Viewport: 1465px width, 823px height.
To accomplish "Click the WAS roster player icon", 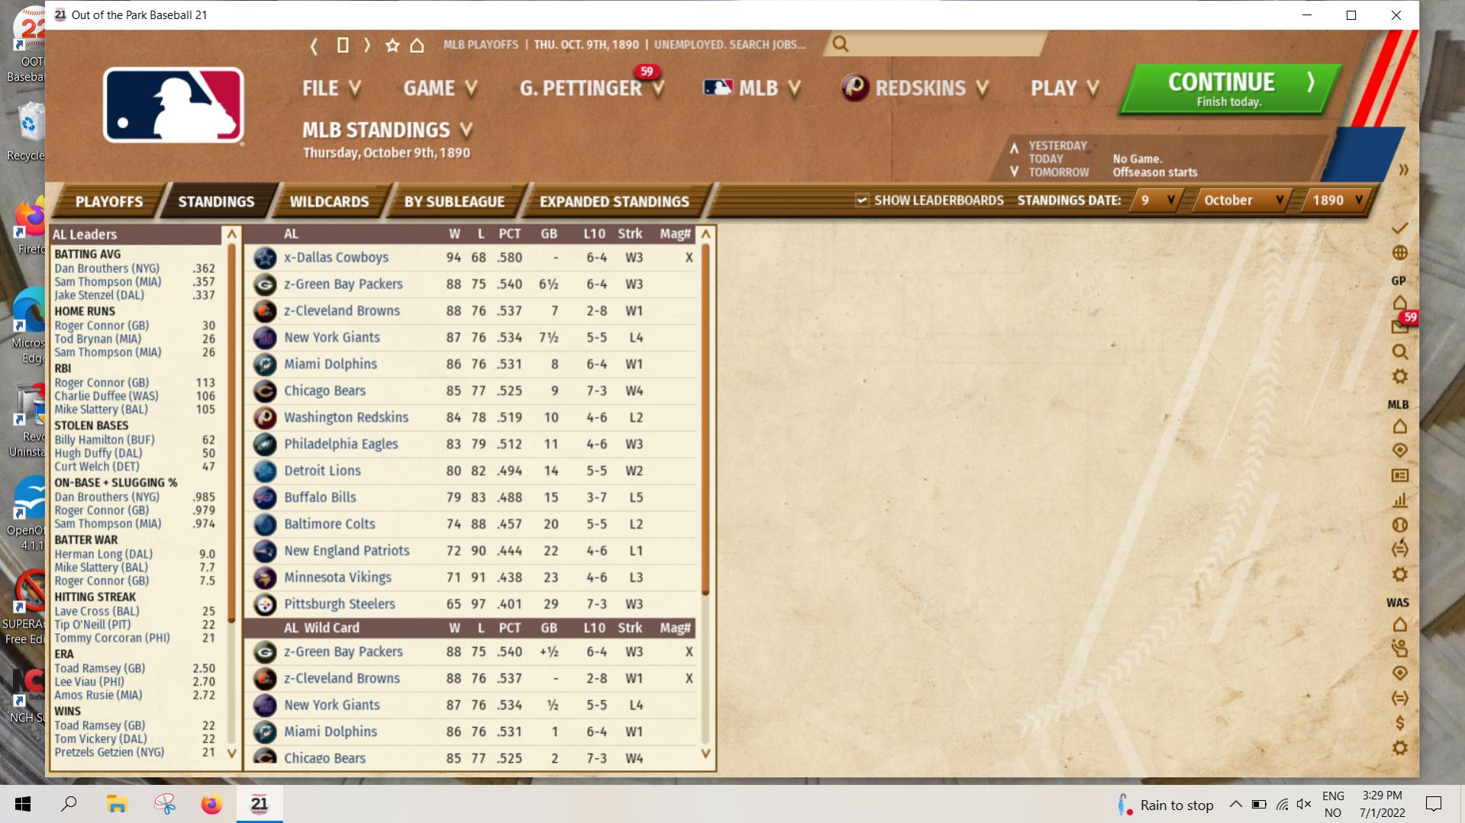I will click(x=1399, y=648).
